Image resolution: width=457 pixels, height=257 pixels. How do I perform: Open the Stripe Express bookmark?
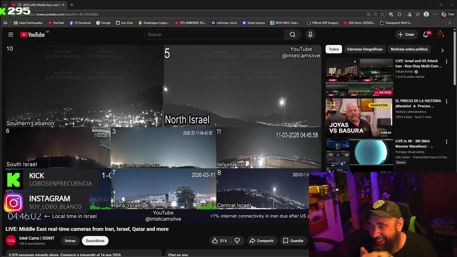pos(253,23)
